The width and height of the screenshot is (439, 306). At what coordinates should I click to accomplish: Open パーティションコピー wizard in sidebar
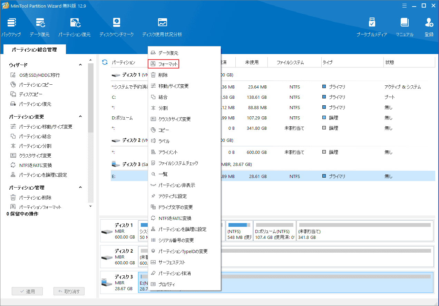click(31, 85)
